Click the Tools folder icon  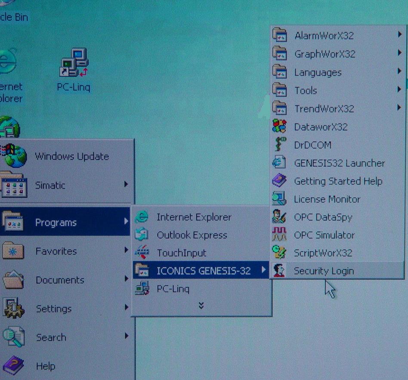280,90
